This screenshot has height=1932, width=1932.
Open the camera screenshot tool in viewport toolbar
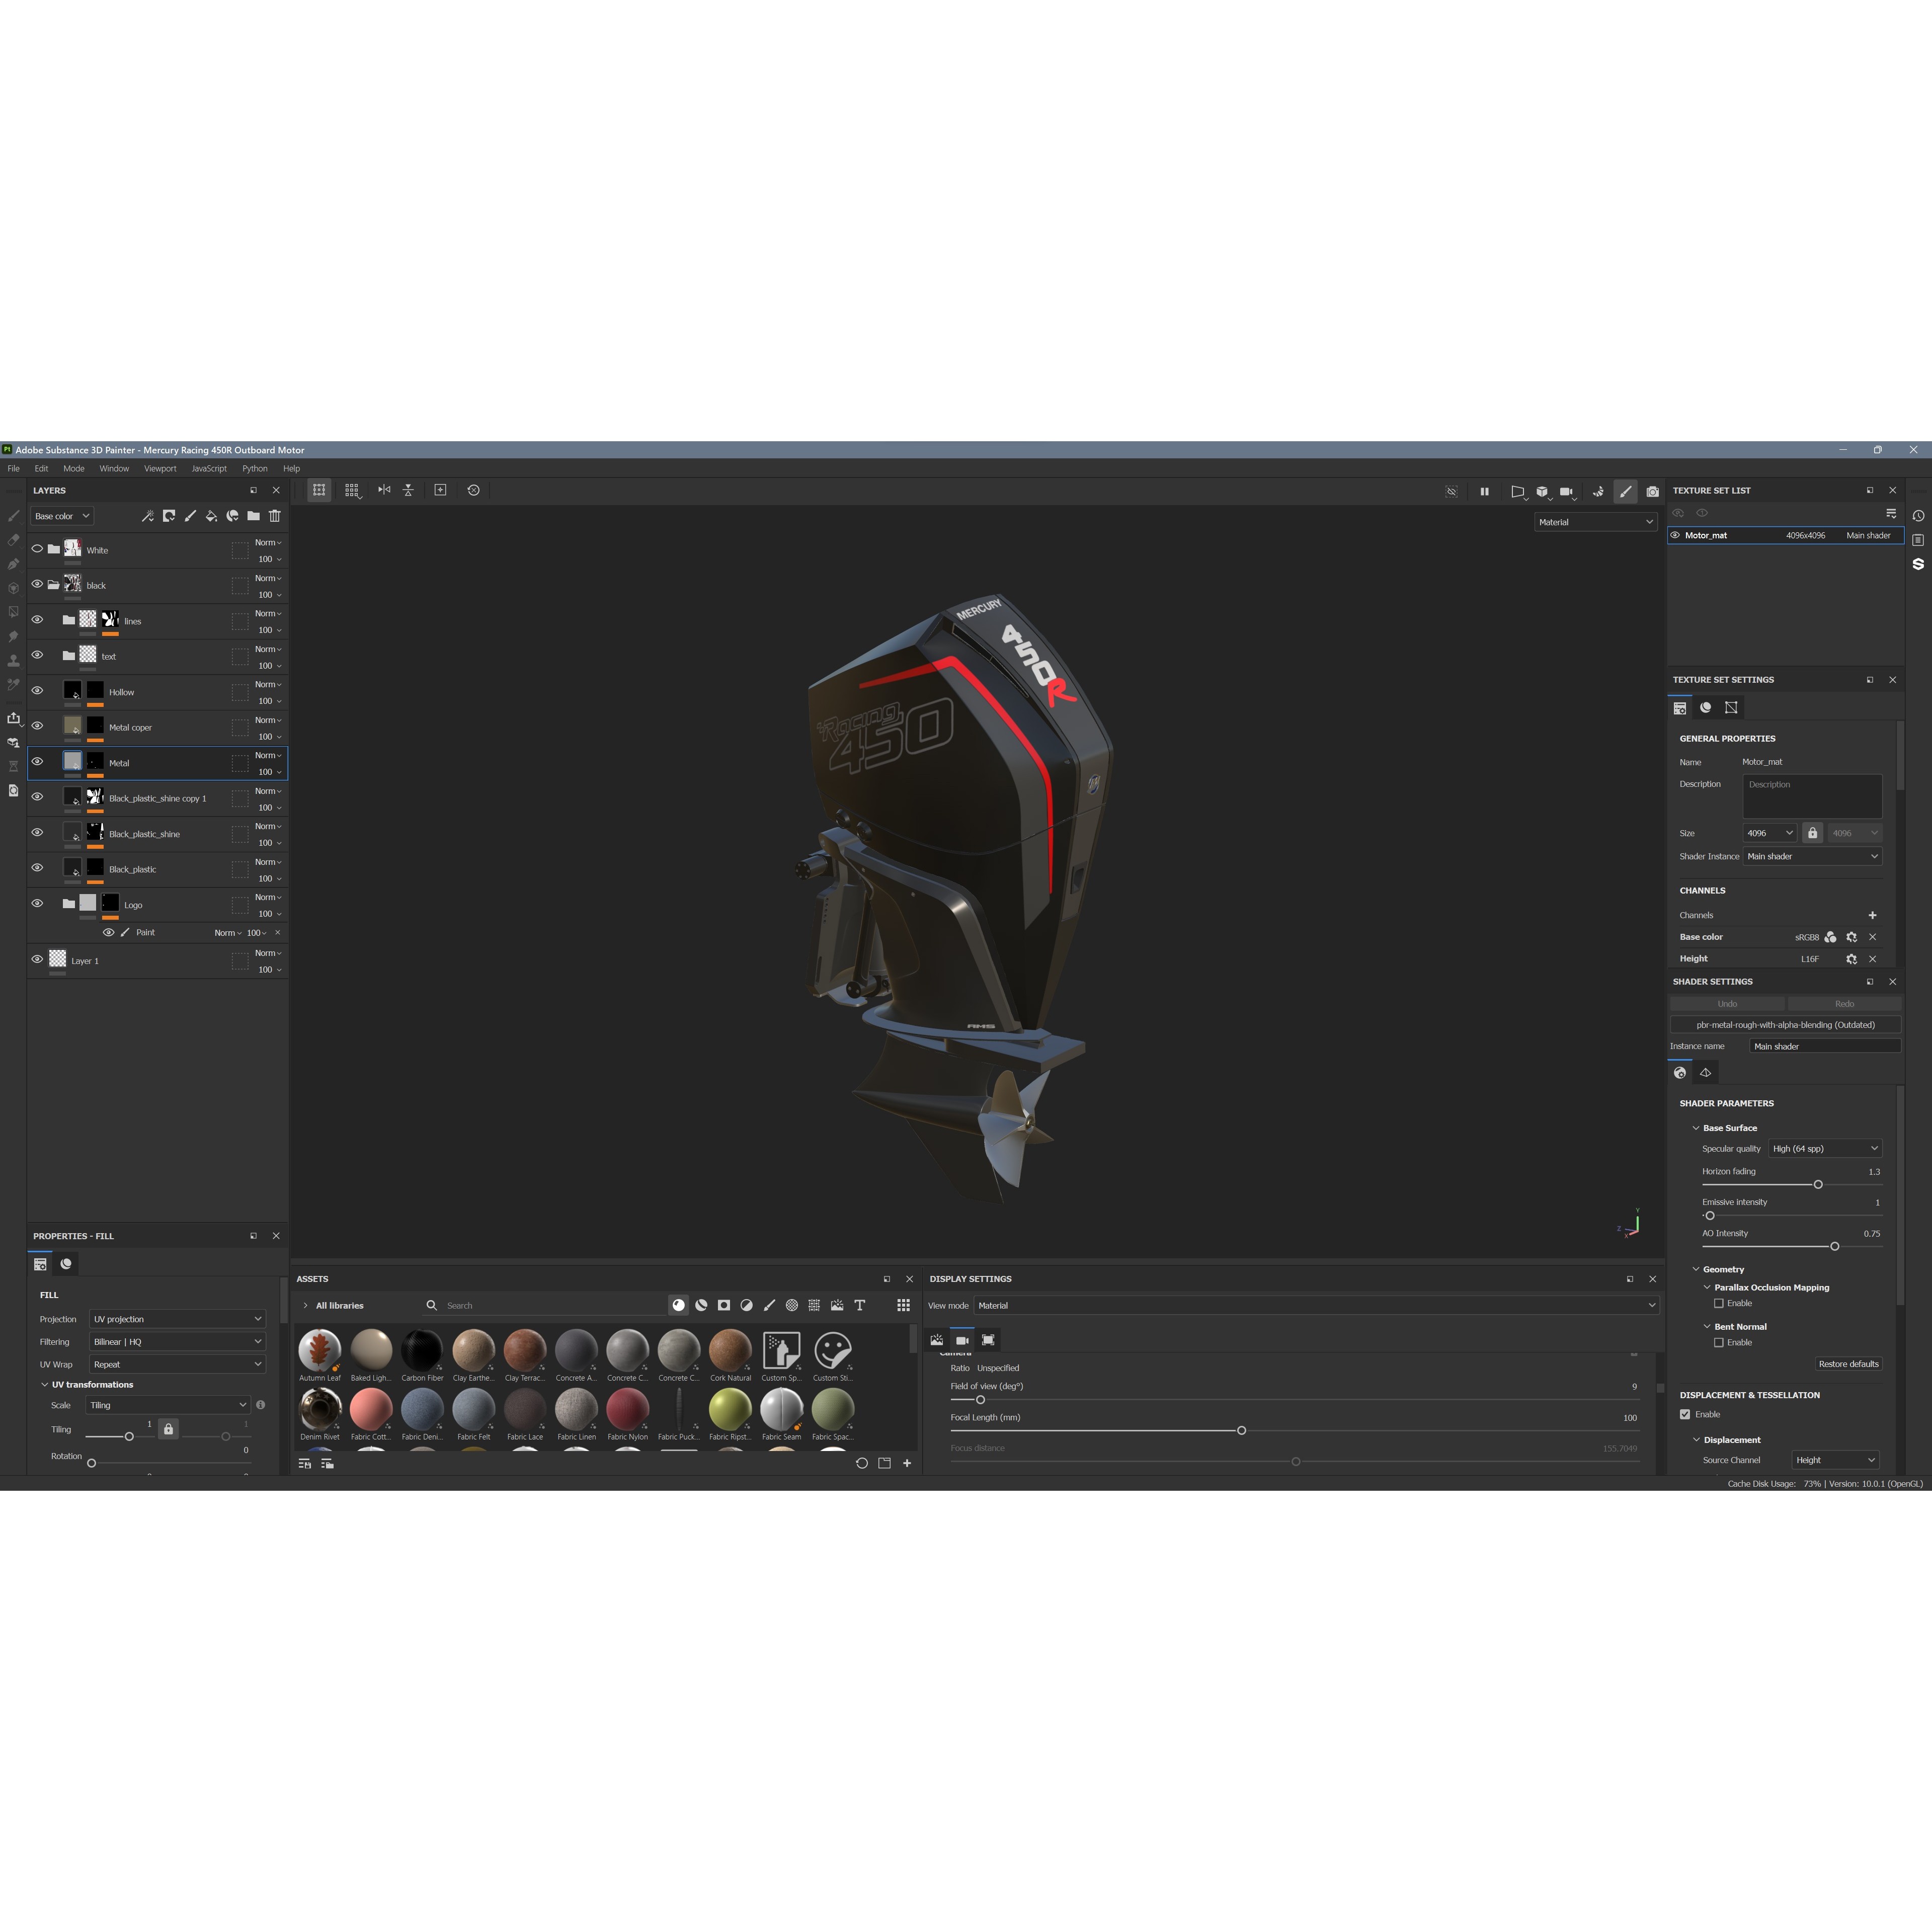[1654, 492]
